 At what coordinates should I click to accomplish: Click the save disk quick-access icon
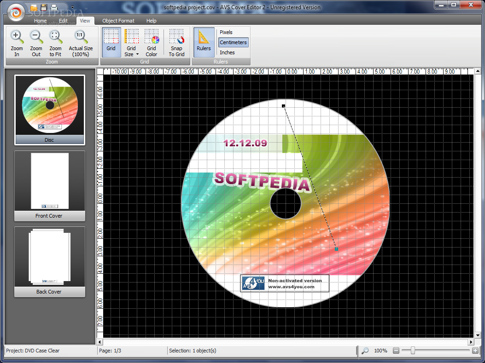click(44, 7)
